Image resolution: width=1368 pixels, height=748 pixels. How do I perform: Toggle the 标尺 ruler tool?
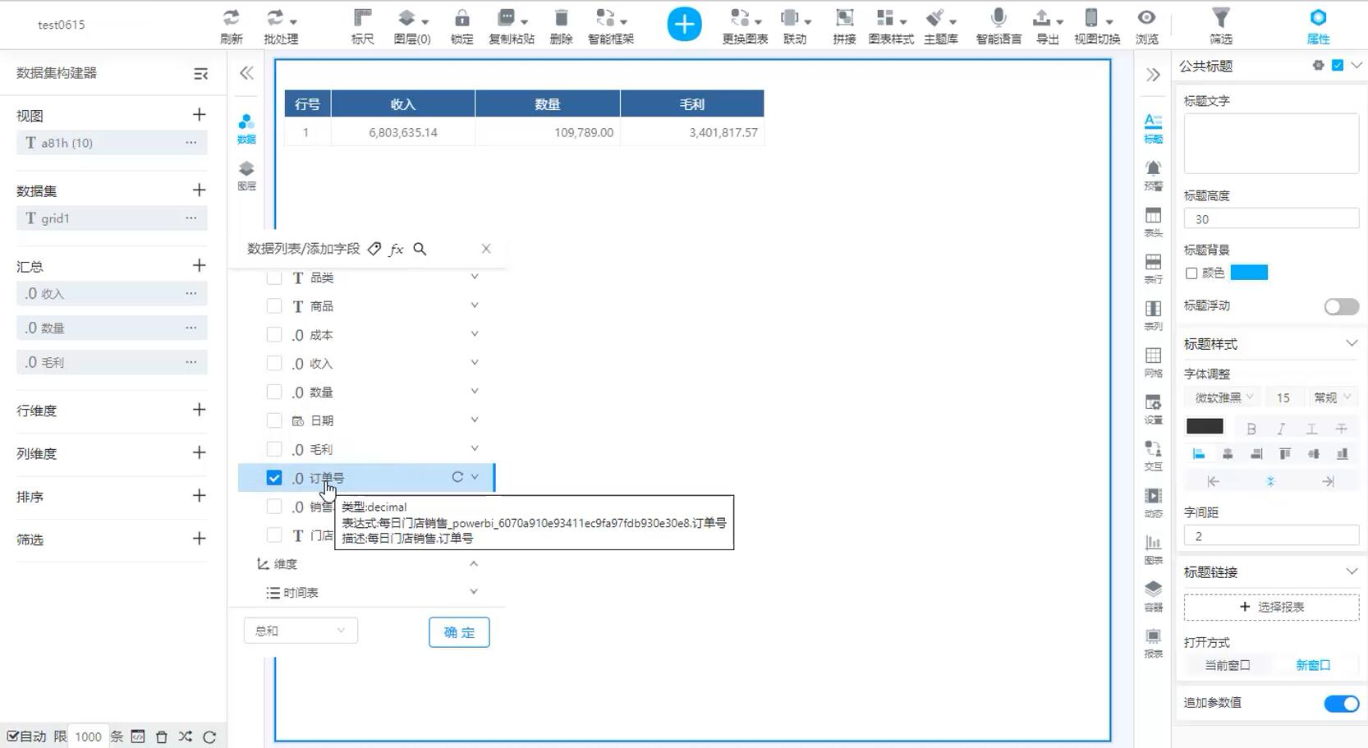(362, 25)
